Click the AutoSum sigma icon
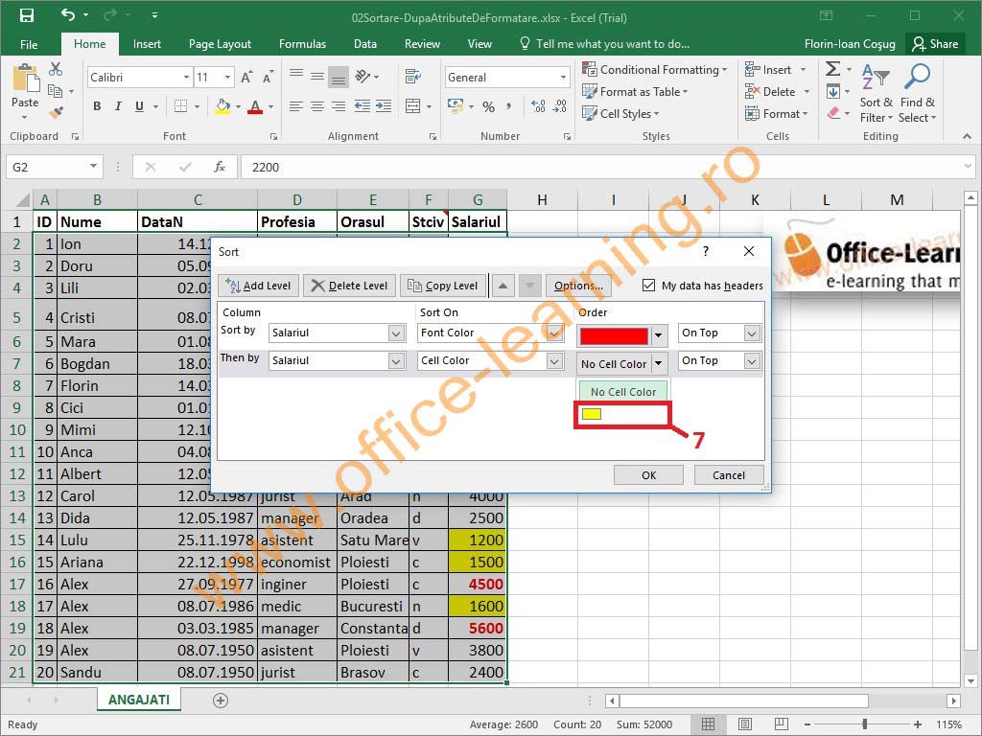Image resolution: width=982 pixels, height=736 pixels. tap(833, 69)
